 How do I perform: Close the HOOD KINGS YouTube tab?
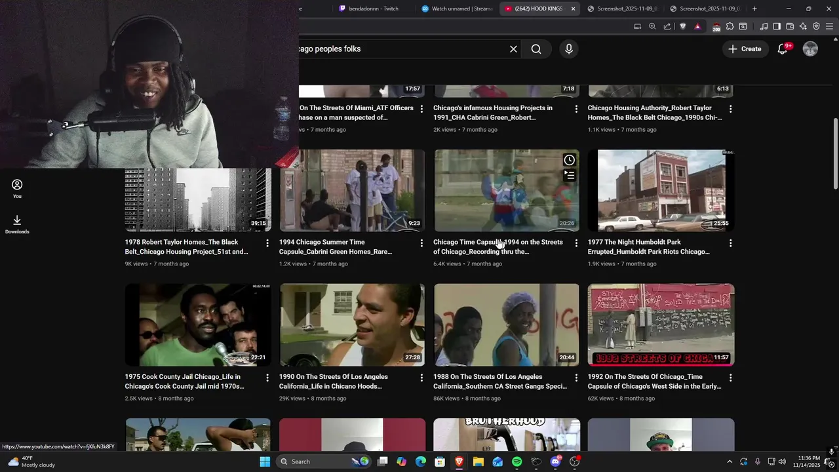(x=573, y=9)
